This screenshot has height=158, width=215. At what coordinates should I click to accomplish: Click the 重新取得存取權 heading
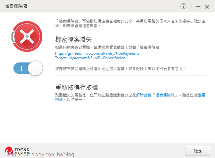(77, 87)
